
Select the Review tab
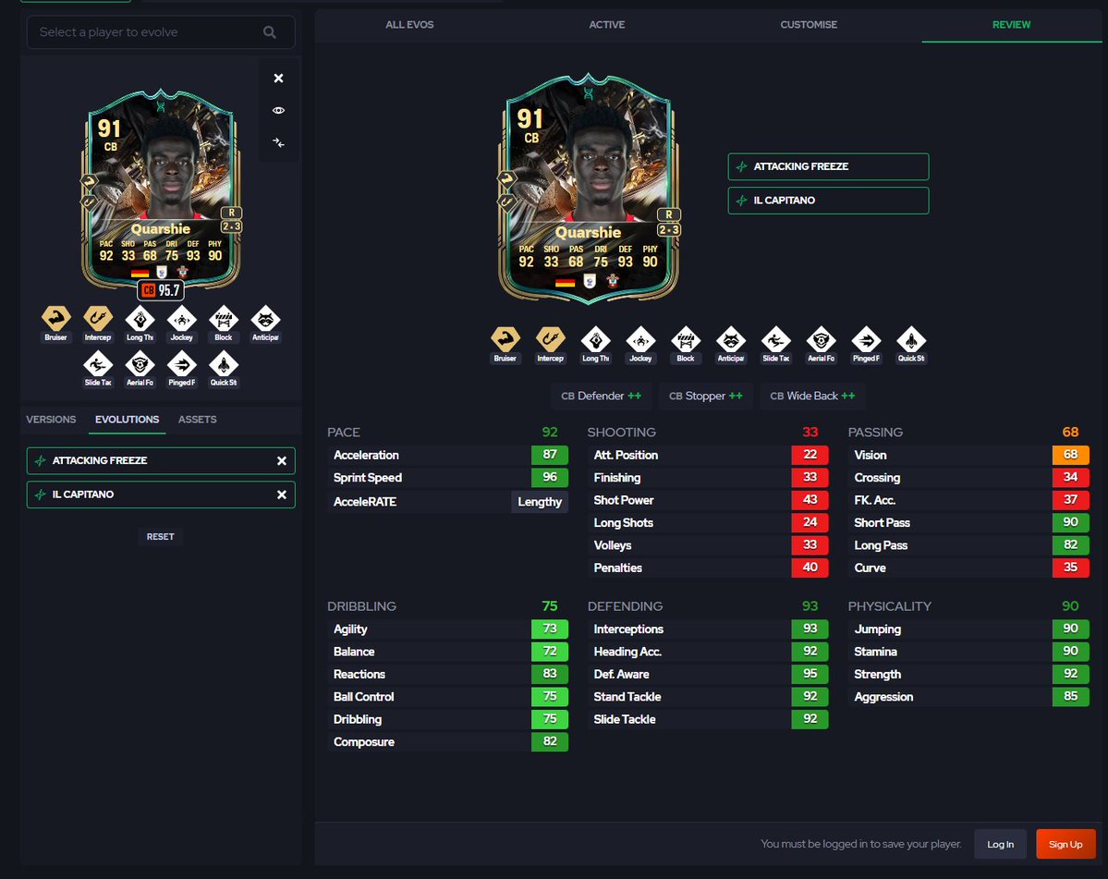point(1011,25)
